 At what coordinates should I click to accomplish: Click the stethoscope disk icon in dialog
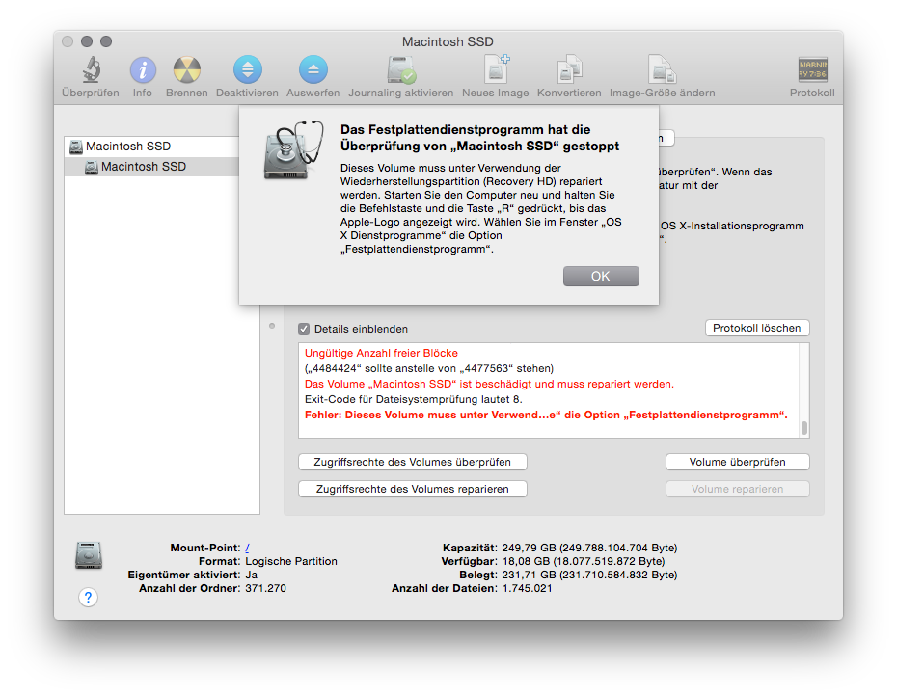(293, 149)
